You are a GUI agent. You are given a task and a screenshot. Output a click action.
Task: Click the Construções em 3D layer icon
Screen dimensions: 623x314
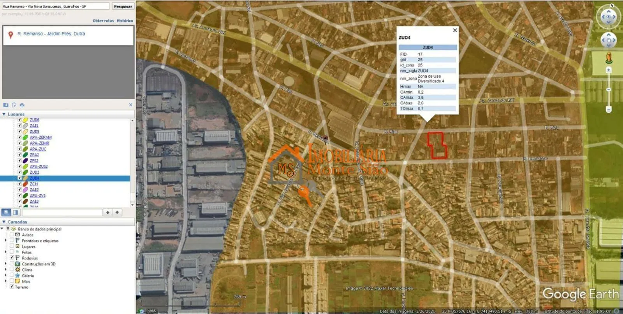coord(18,264)
